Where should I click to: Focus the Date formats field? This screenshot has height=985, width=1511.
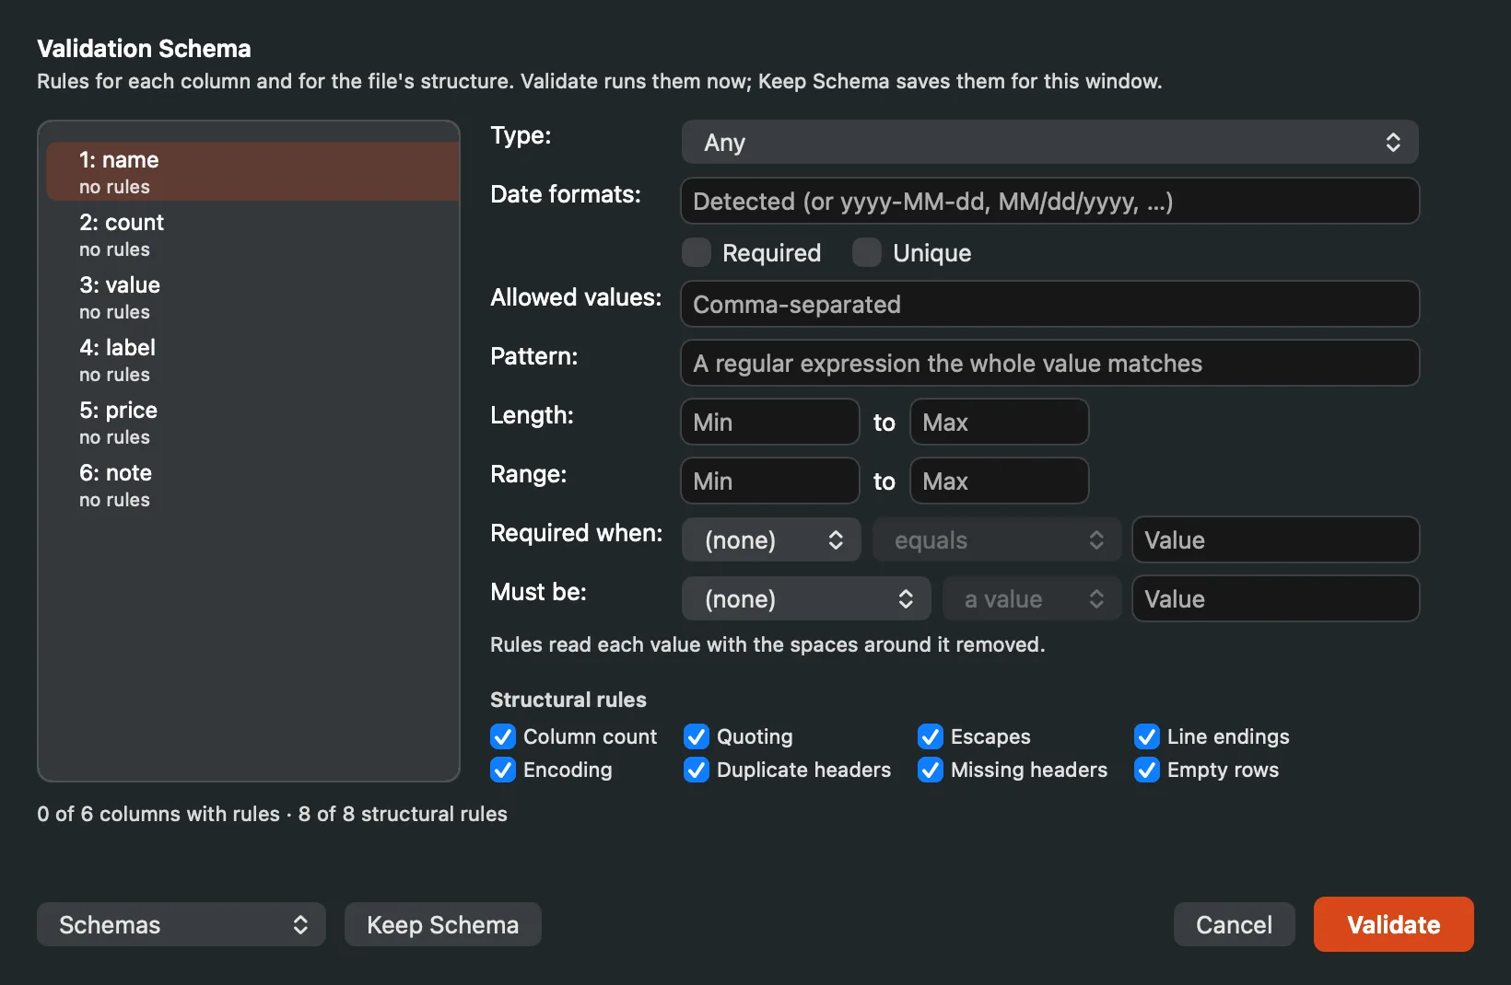tap(1050, 202)
